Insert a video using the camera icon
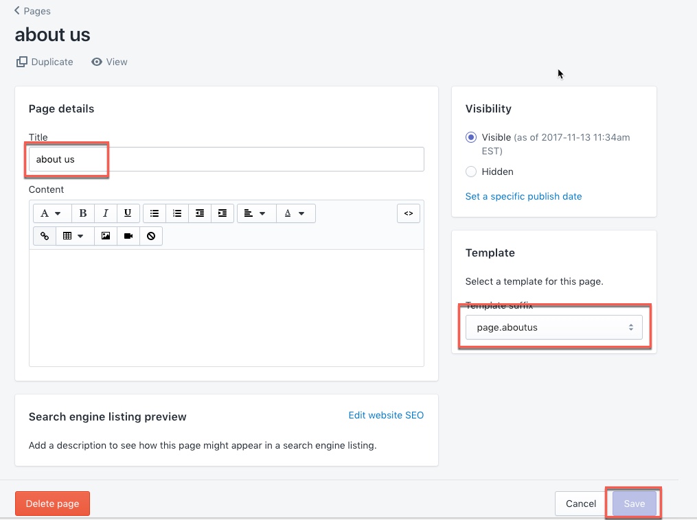Viewport: 697px width, 520px height. 128,236
